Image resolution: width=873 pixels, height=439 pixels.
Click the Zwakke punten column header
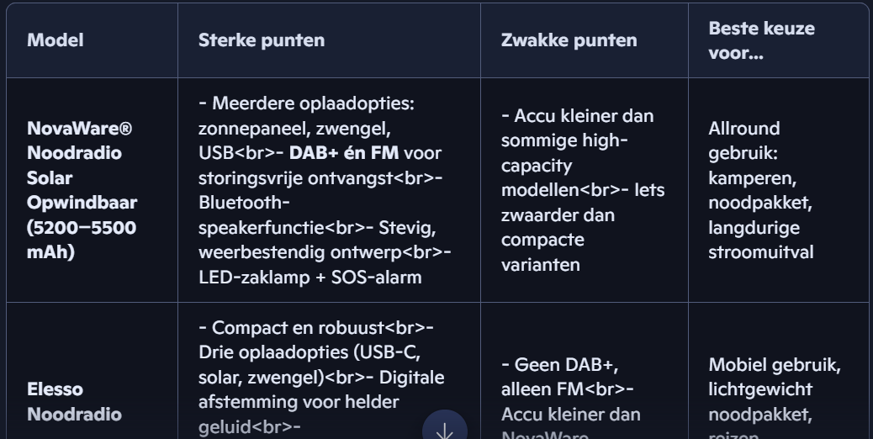[x=569, y=40]
